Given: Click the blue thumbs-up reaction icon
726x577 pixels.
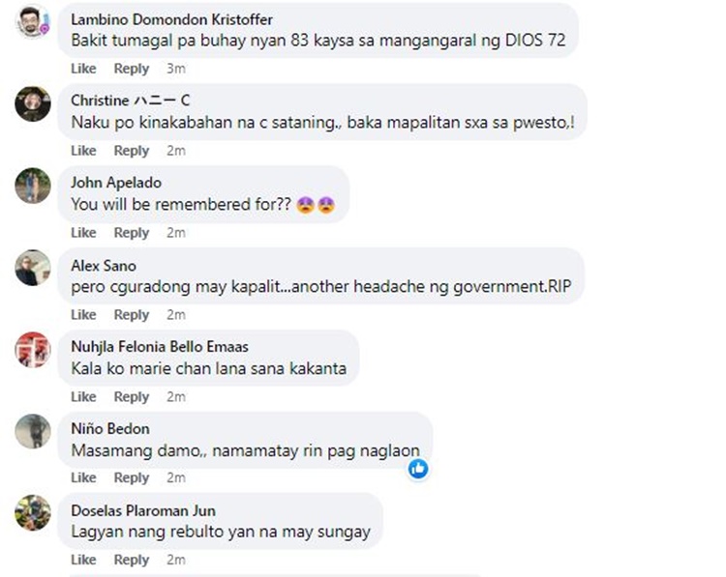Looking at the screenshot, I should pyautogui.click(x=418, y=469).
